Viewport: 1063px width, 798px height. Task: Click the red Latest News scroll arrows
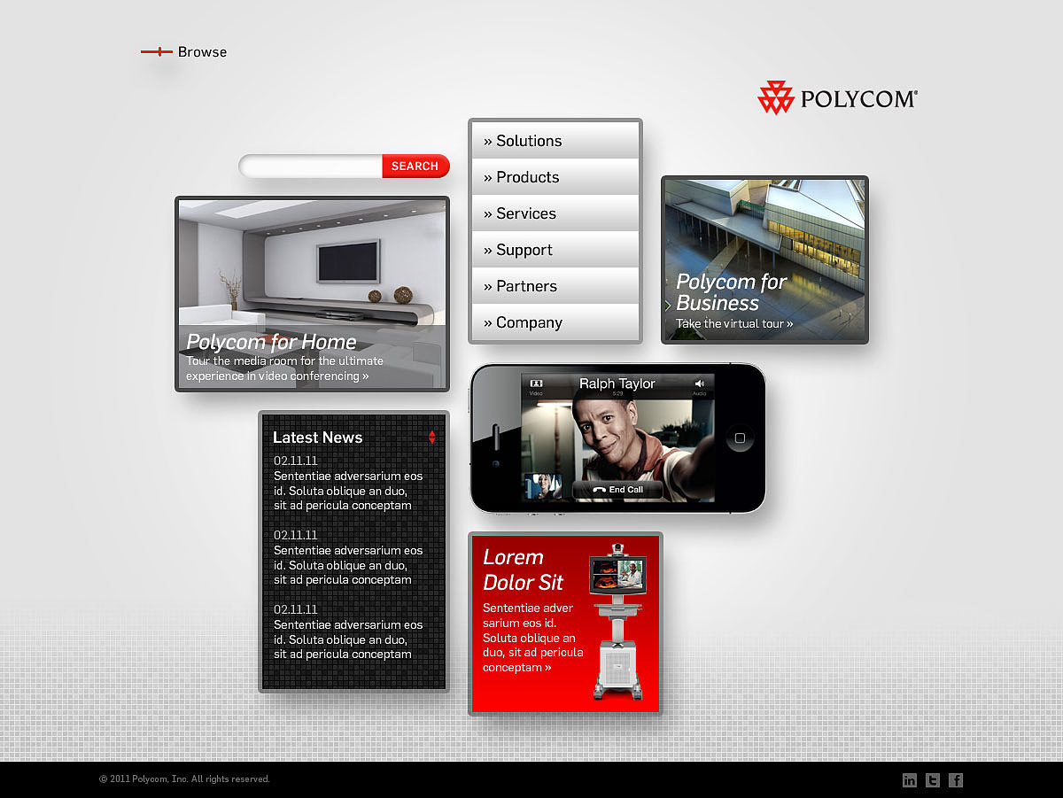click(x=432, y=438)
